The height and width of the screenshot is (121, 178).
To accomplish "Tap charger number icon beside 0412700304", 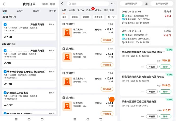I will pyautogui.click(x=123, y=19).
